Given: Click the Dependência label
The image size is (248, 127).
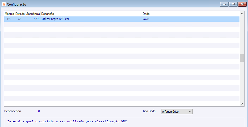Looking at the screenshot, I should point(13,111).
